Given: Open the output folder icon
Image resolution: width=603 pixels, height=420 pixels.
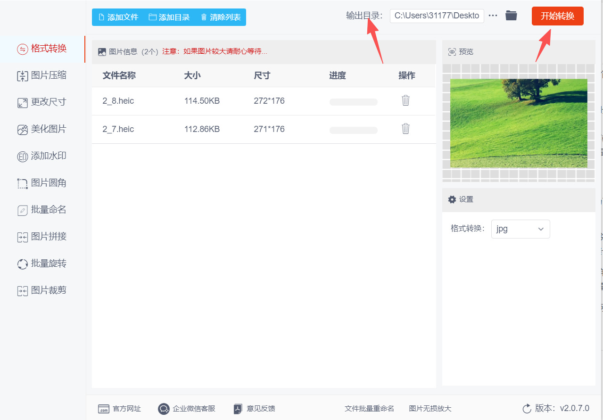Looking at the screenshot, I should tap(511, 16).
